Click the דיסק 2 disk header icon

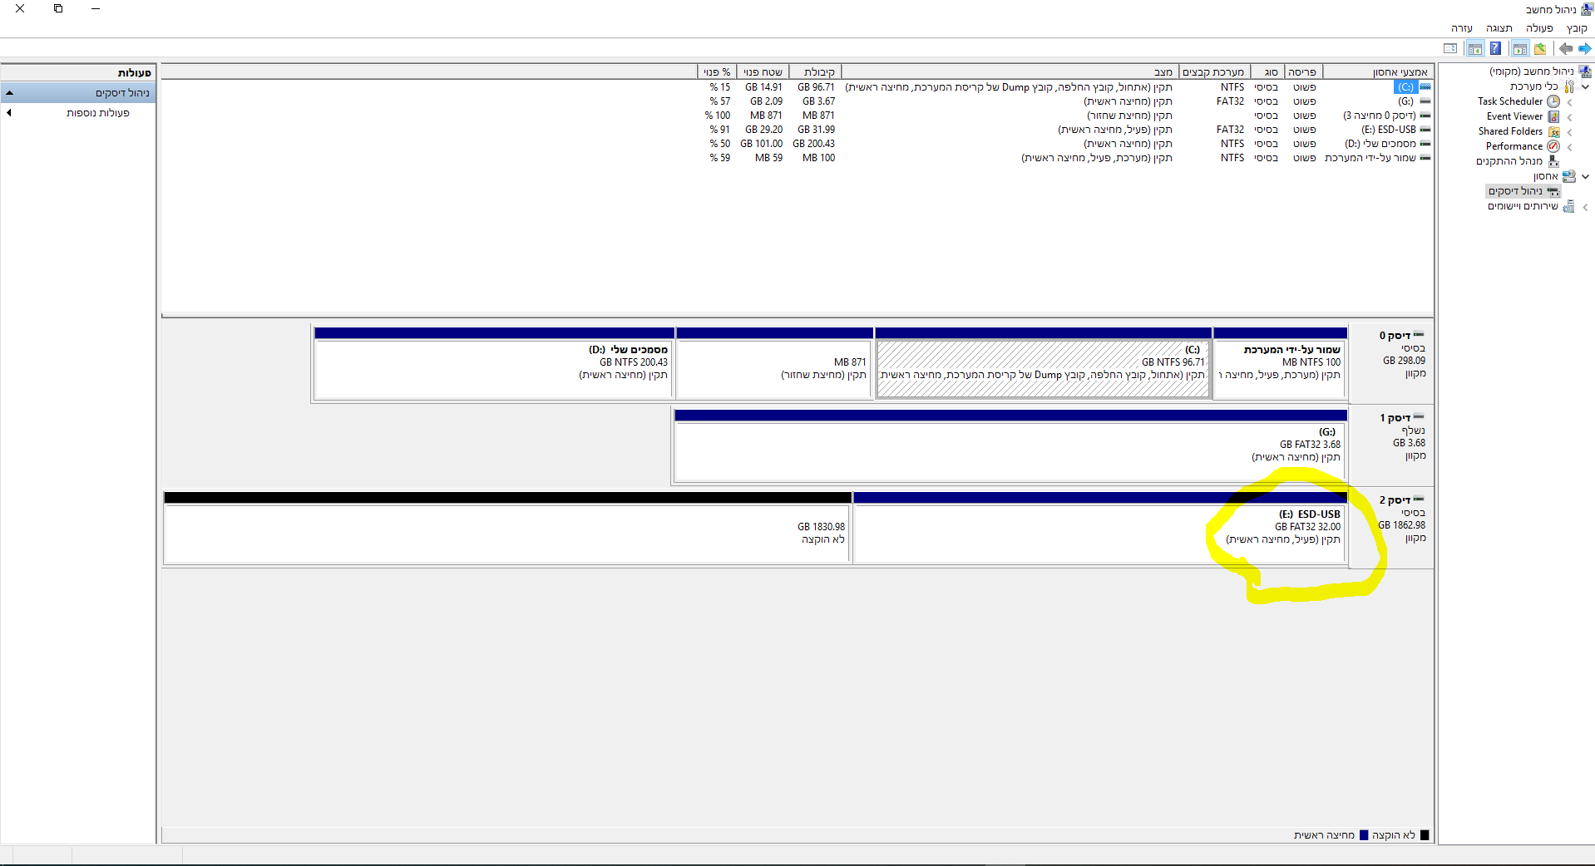1419,499
